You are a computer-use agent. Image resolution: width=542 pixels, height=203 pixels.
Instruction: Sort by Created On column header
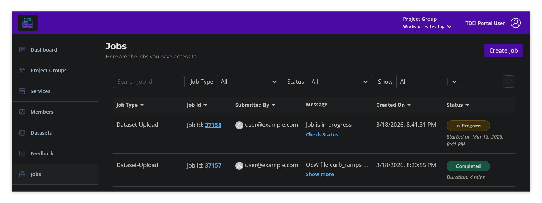[x=394, y=105]
